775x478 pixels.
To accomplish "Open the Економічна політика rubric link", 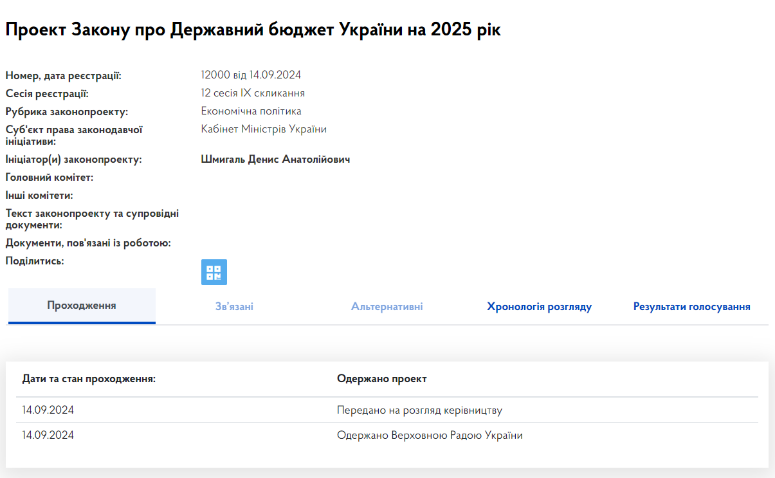I will click(251, 111).
